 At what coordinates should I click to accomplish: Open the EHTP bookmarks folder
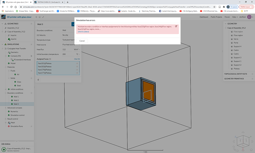[244, 11]
